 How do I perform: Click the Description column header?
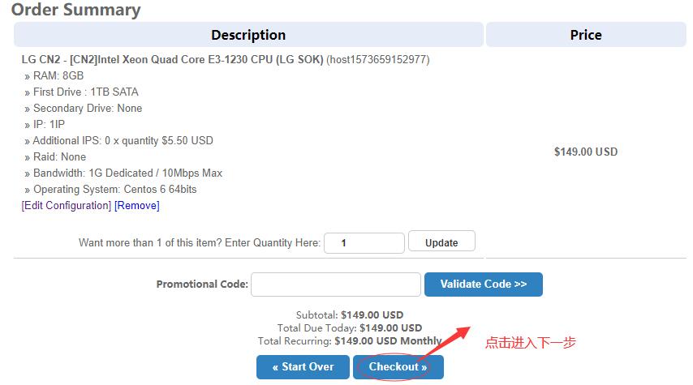pos(248,34)
